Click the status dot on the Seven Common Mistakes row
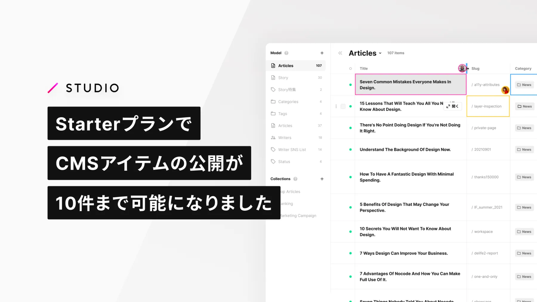 point(351,85)
